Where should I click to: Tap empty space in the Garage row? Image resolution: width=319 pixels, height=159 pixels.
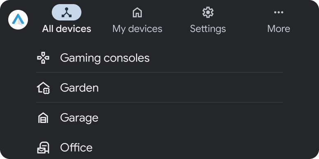tap(191, 118)
